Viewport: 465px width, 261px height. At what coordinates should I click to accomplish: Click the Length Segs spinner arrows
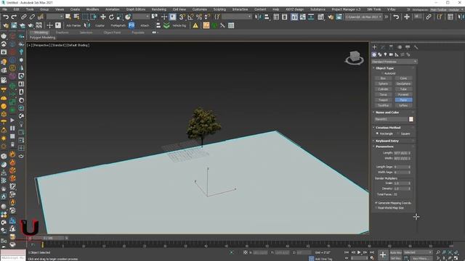click(x=410, y=167)
